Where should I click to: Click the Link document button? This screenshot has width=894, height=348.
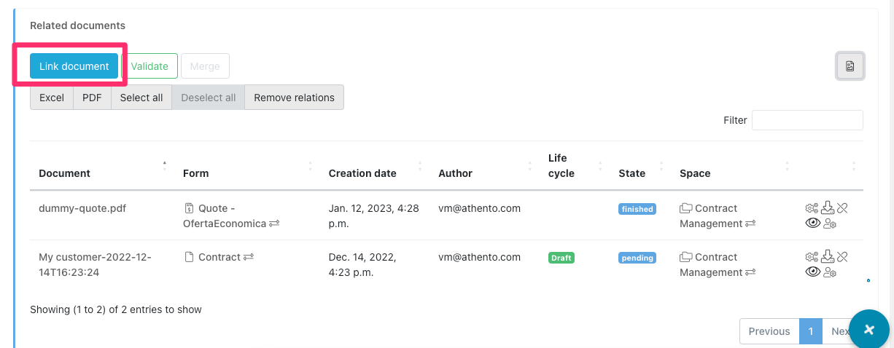click(x=74, y=66)
